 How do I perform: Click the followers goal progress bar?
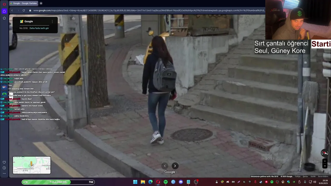(58, 182)
